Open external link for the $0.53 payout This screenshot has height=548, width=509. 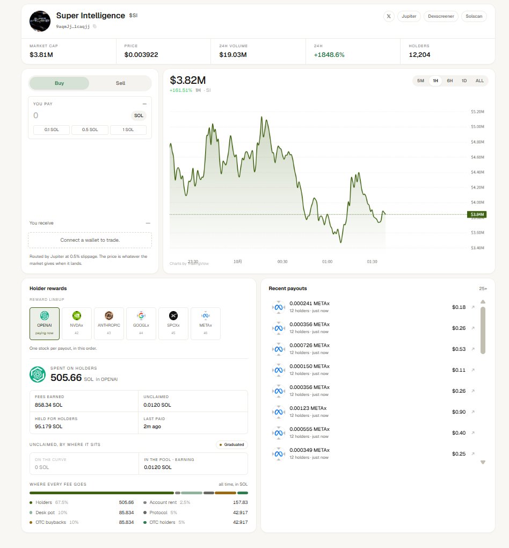coord(473,349)
